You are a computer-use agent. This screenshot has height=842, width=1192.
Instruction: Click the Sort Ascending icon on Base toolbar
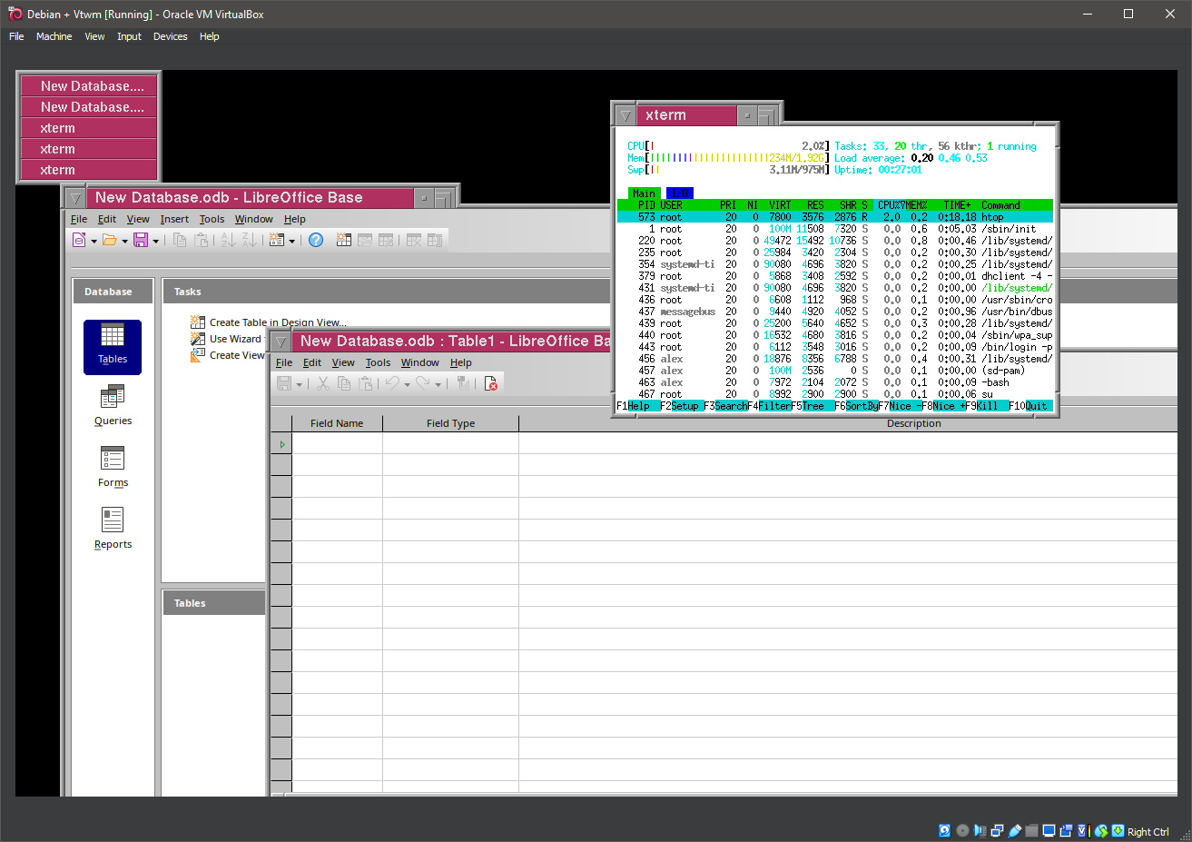pyautogui.click(x=228, y=239)
